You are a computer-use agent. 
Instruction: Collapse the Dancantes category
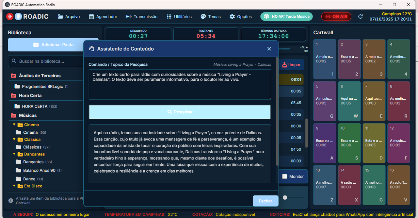pyautogui.click(x=14, y=154)
